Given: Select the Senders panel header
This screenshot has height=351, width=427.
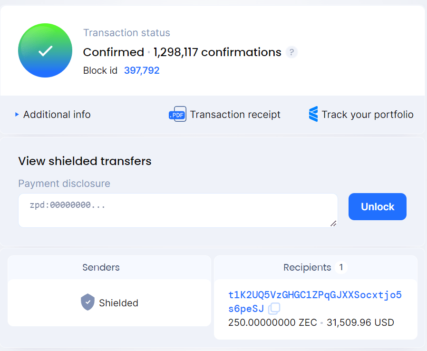Looking at the screenshot, I should (x=101, y=267).
